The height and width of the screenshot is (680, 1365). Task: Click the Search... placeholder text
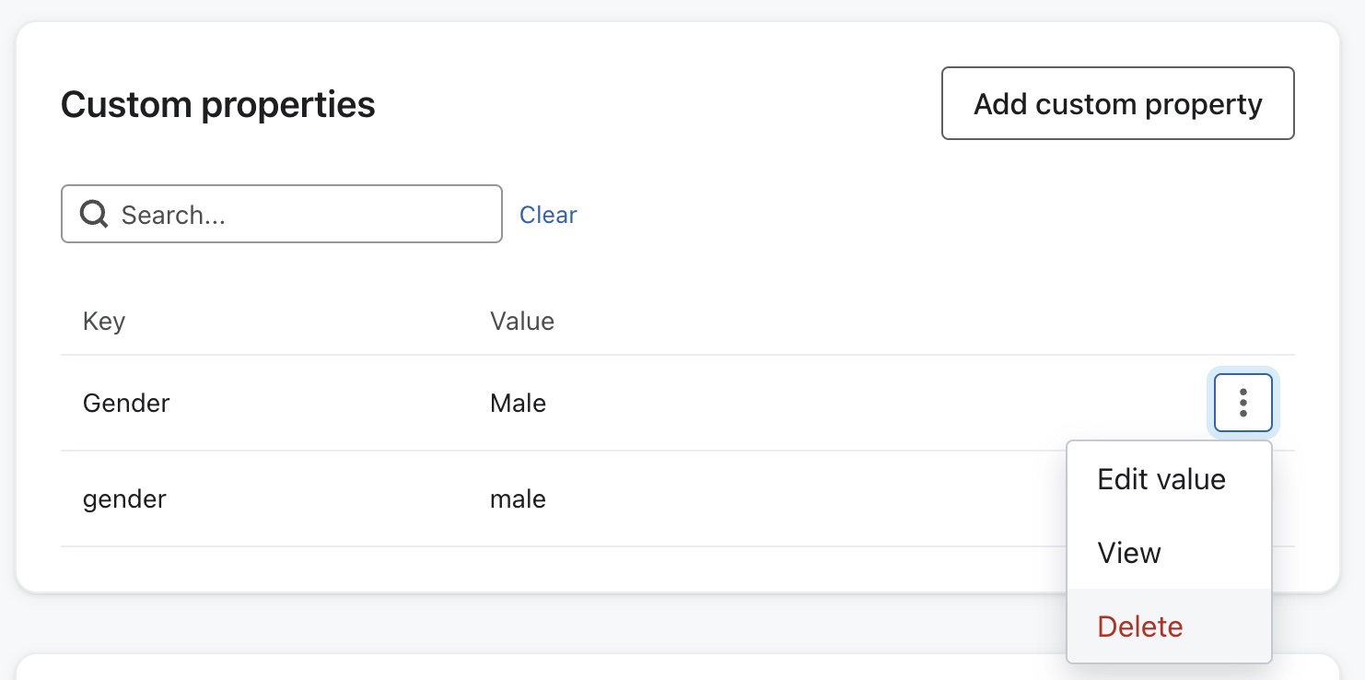point(173,215)
